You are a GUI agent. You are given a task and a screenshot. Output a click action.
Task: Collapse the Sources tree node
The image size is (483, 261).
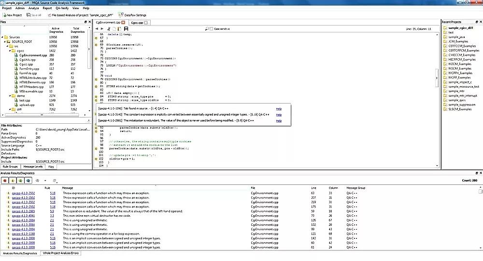pos(2,37)
